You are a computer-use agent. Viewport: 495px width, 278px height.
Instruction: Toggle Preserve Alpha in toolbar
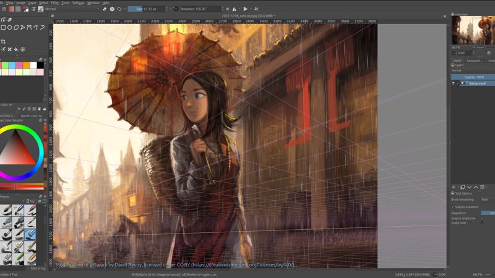click(x=112, y=9)
